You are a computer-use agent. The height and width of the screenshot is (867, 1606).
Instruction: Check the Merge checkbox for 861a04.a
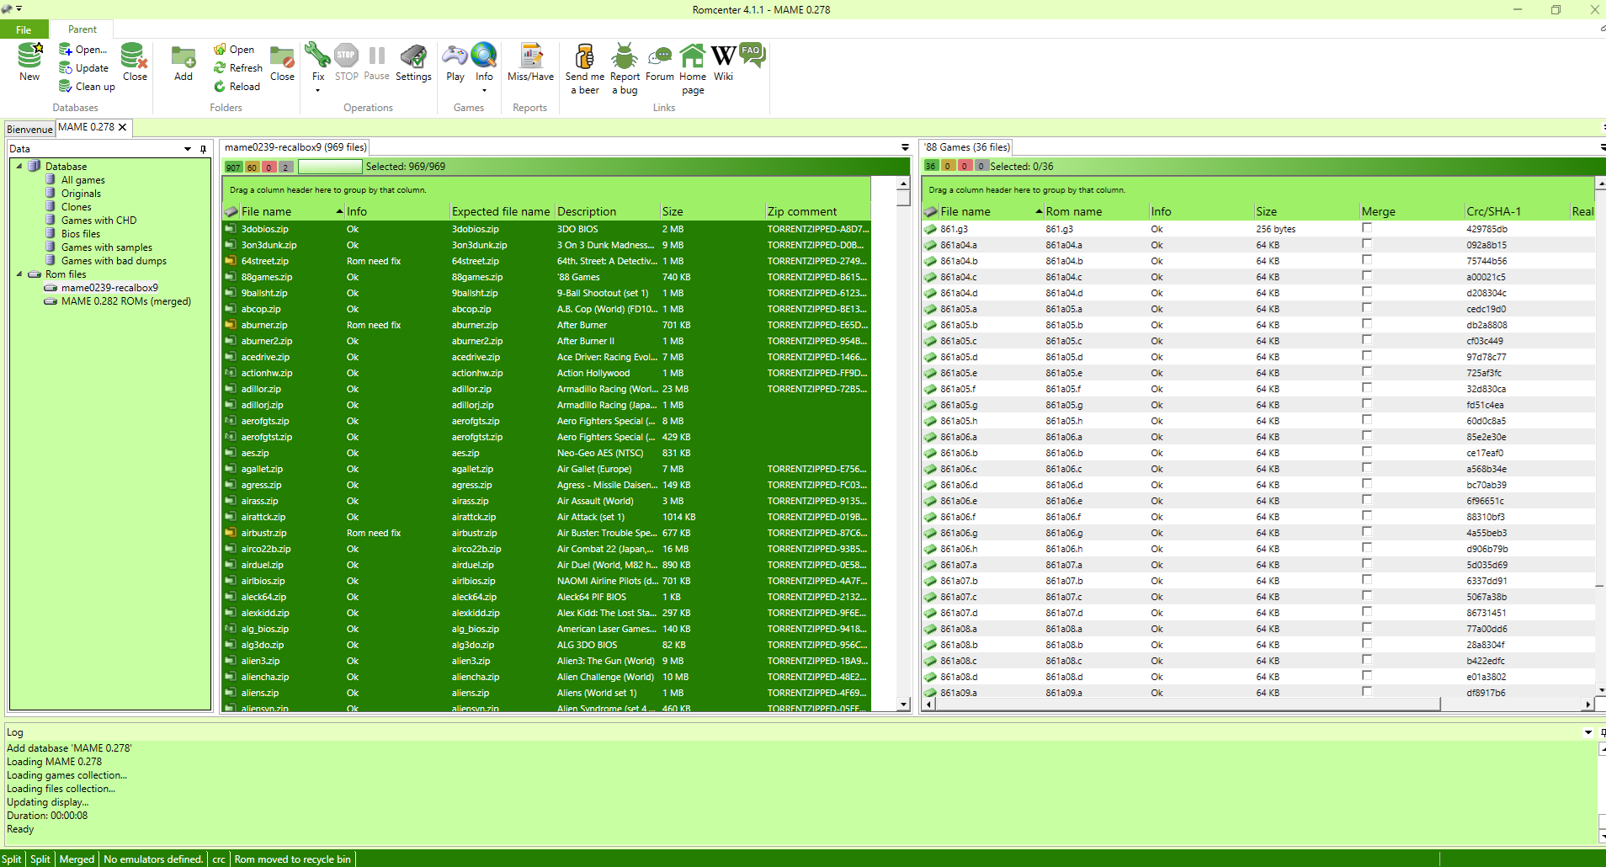(1366, 245)
